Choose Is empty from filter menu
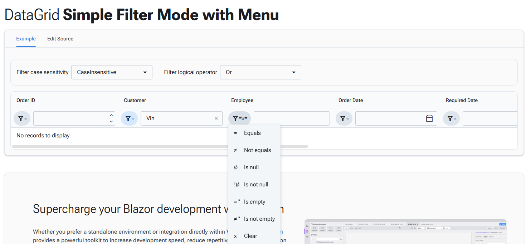Image resolution: width=526 pixels, height=244 pixels. point(254,202)
